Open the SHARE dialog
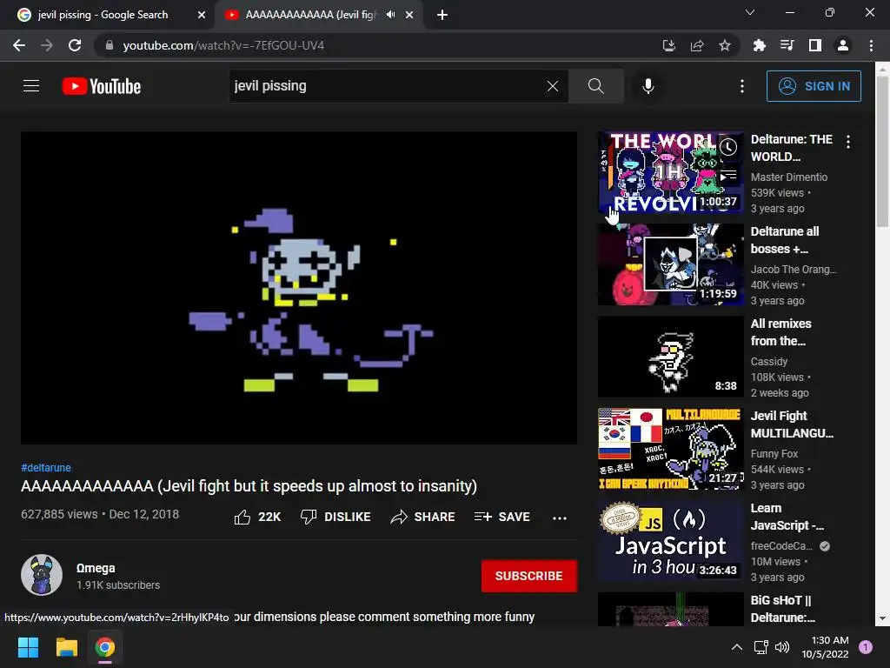 [x=423, y=517]
